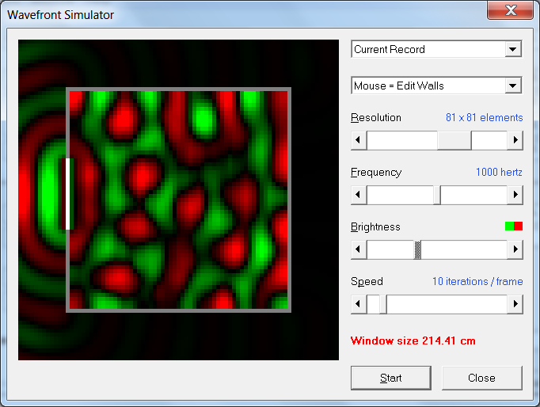The height and width of the screenshot is (407, 540).
Task: Click the '10 iterations / frame' value
Action: point(477,282)
